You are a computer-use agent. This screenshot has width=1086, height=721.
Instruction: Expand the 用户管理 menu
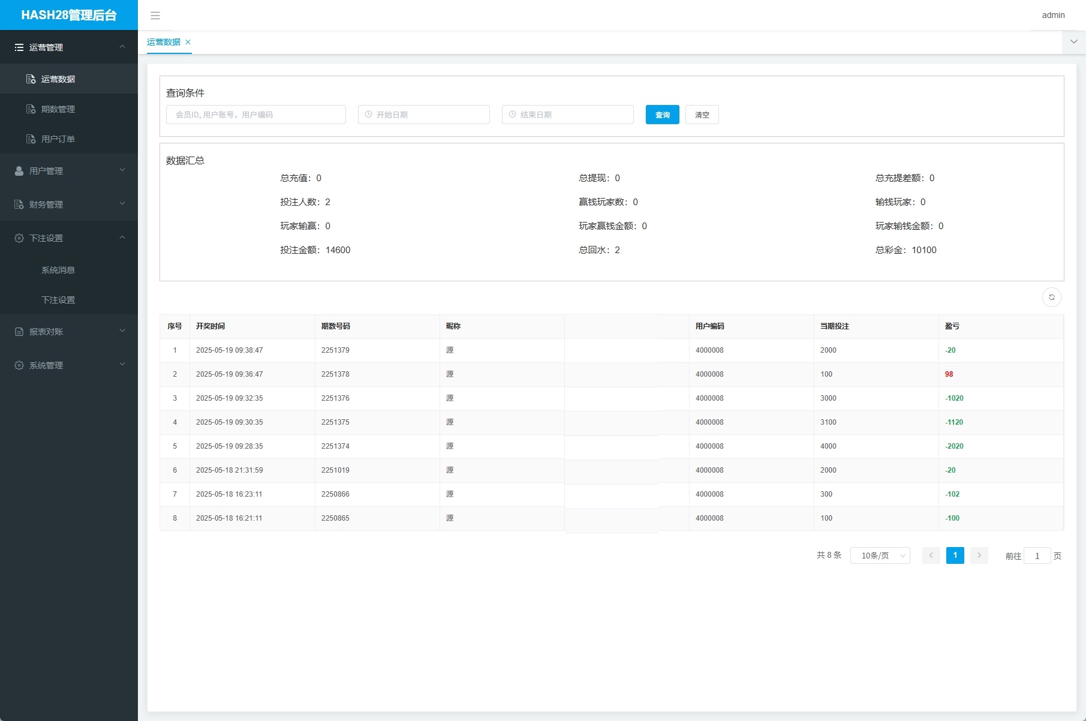coord(69,171)
